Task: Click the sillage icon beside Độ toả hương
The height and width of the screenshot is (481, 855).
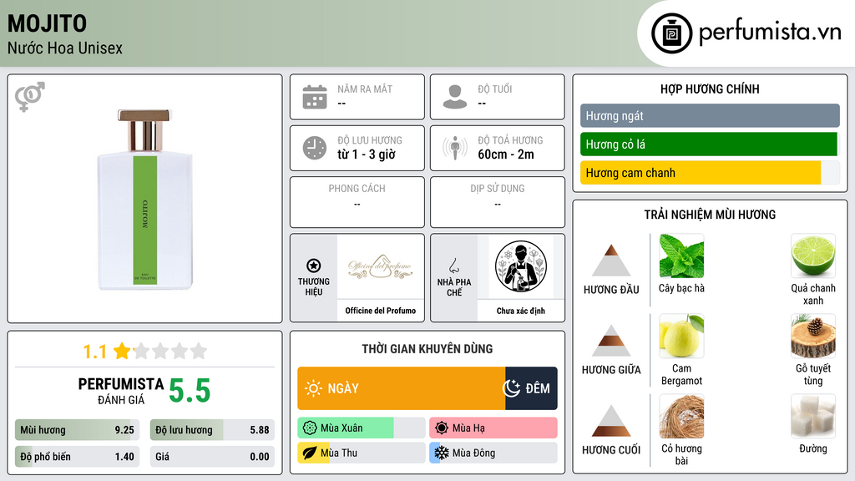Action: (455, 148)
